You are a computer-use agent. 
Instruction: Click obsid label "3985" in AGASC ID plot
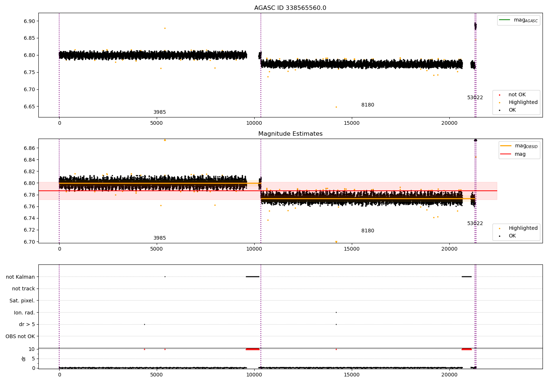pyautogui.click(x=160, y=112)
